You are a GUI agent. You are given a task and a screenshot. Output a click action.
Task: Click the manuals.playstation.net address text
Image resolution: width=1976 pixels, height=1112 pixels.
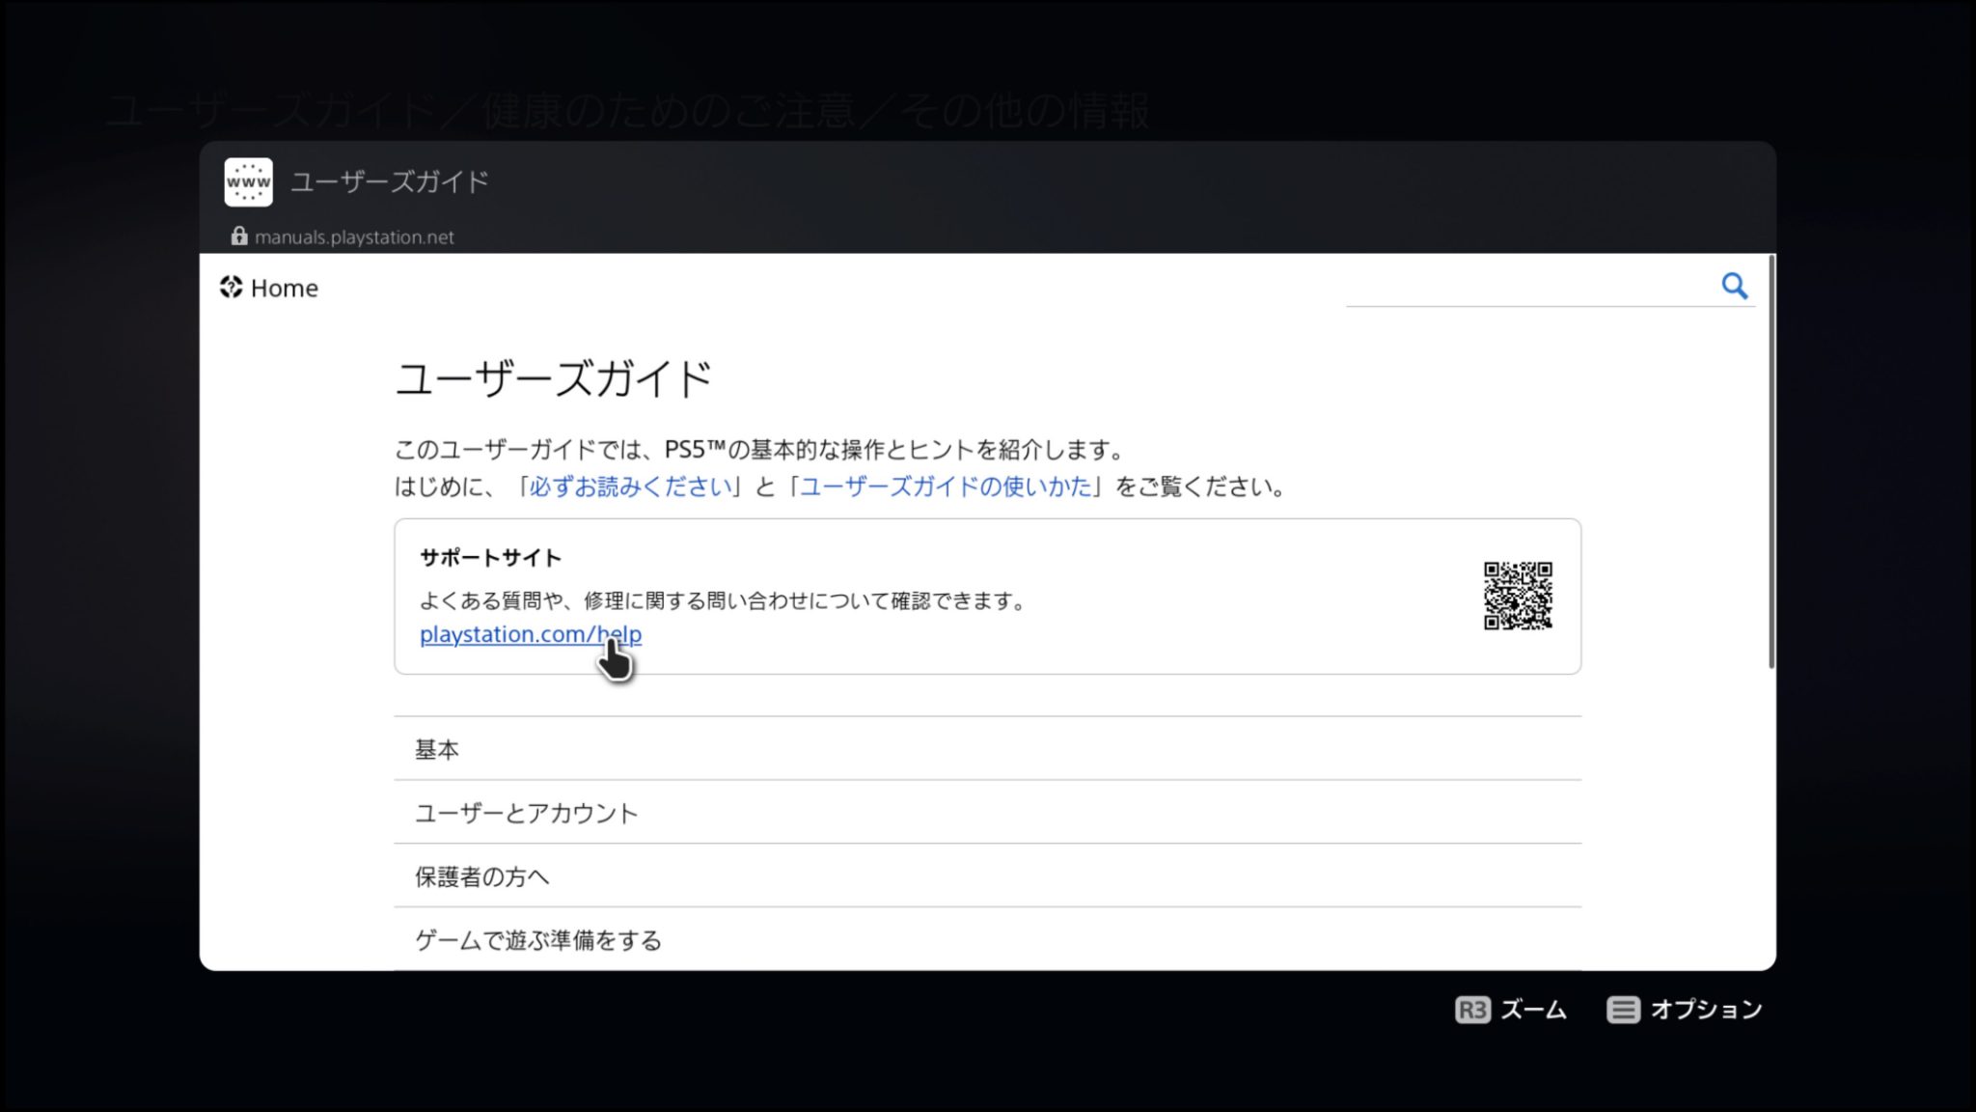point(354,237)
